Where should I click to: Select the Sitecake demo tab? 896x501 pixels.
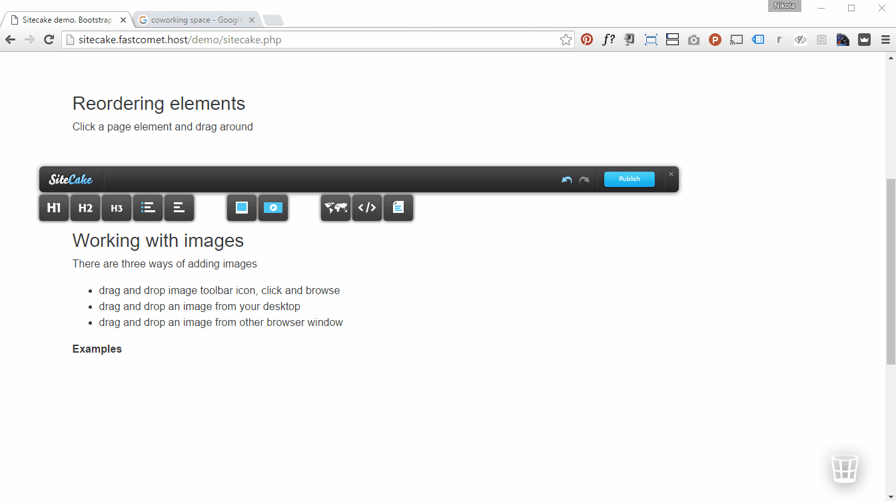pos(67,20)
